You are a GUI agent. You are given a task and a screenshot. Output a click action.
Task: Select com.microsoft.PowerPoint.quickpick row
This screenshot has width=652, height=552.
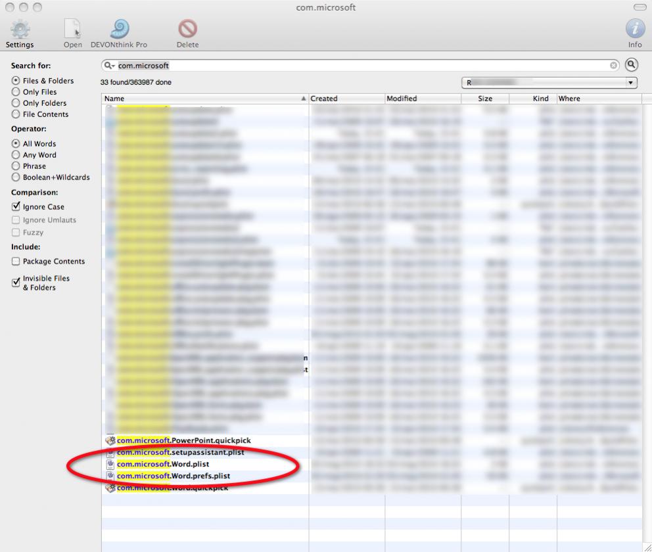[x=372, y=440]
